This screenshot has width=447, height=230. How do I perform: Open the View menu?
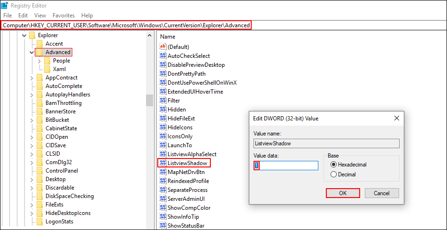pyautogui.click(x=40, y=16)
